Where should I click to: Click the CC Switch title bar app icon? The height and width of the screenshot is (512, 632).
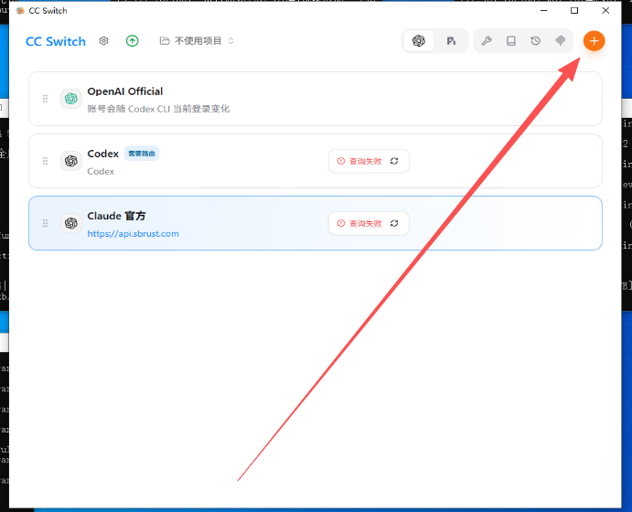pos(20,11)
